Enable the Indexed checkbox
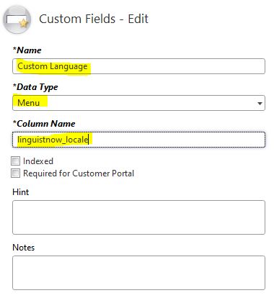This screenshot has height=298, width=274. (15, 161)
